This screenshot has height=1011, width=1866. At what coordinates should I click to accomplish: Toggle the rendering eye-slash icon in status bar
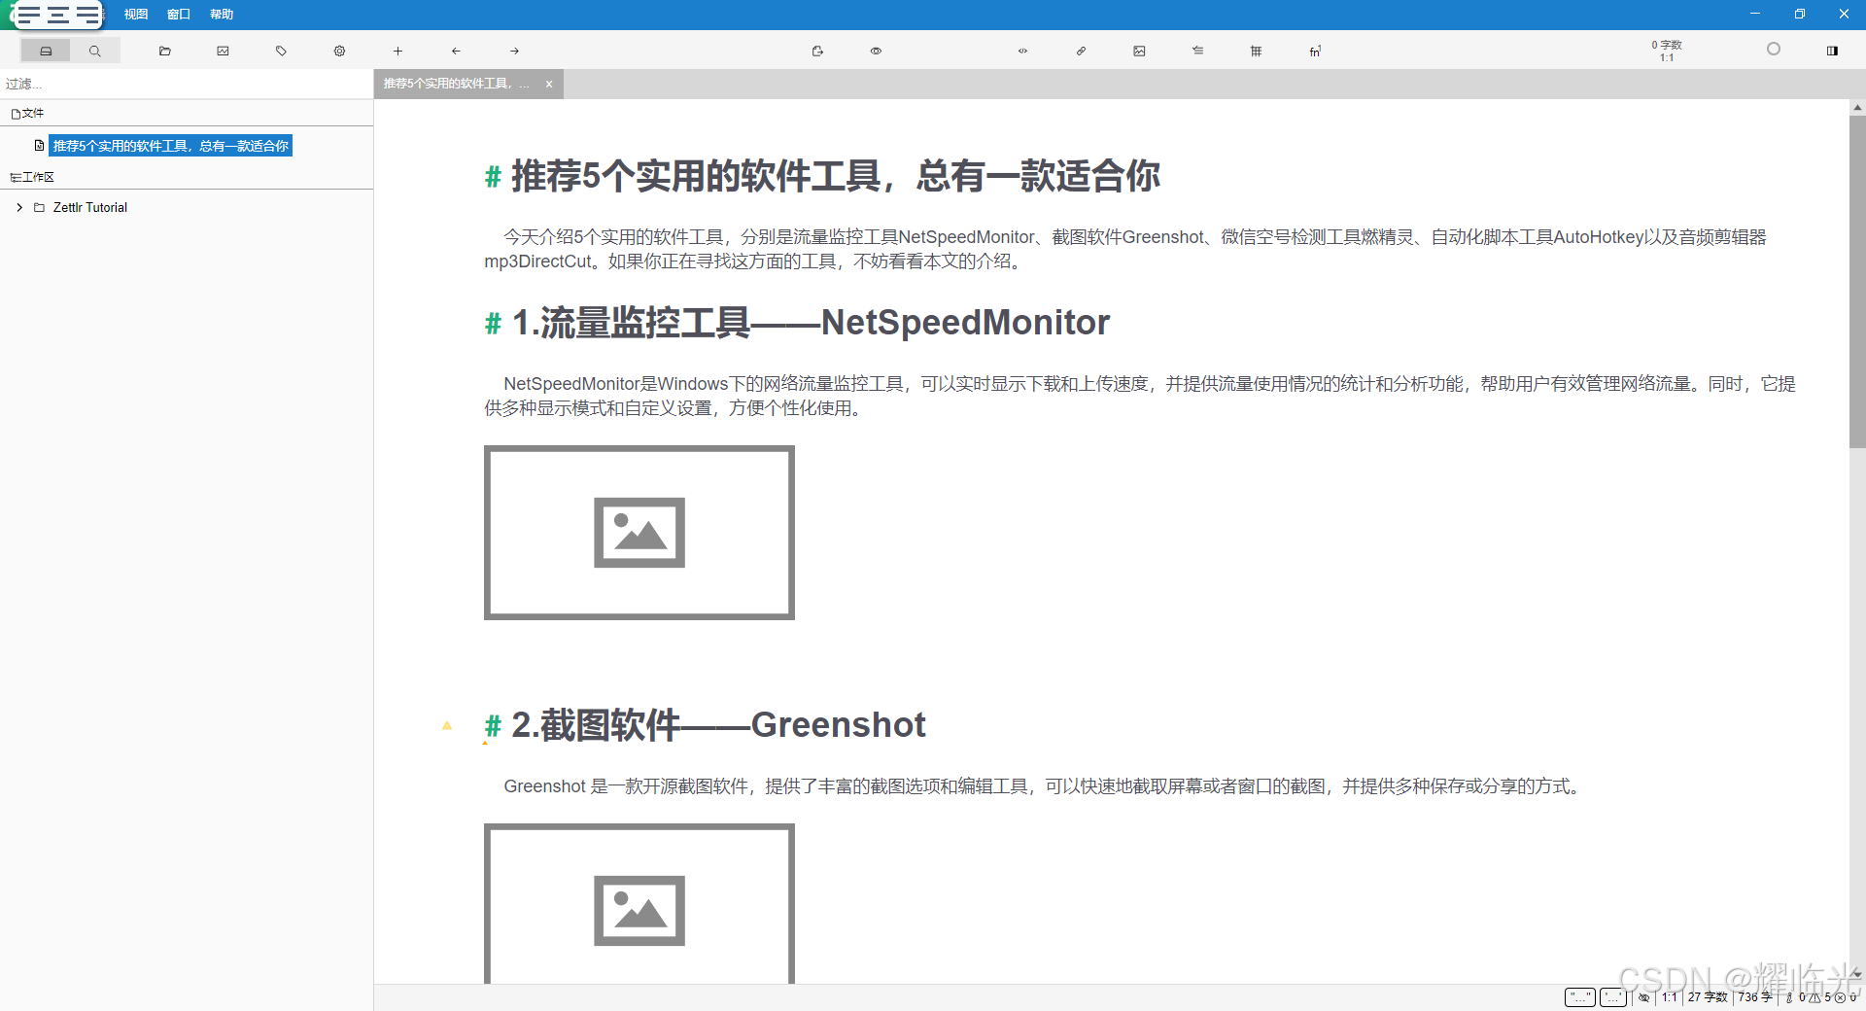[x=1644, y=997]
